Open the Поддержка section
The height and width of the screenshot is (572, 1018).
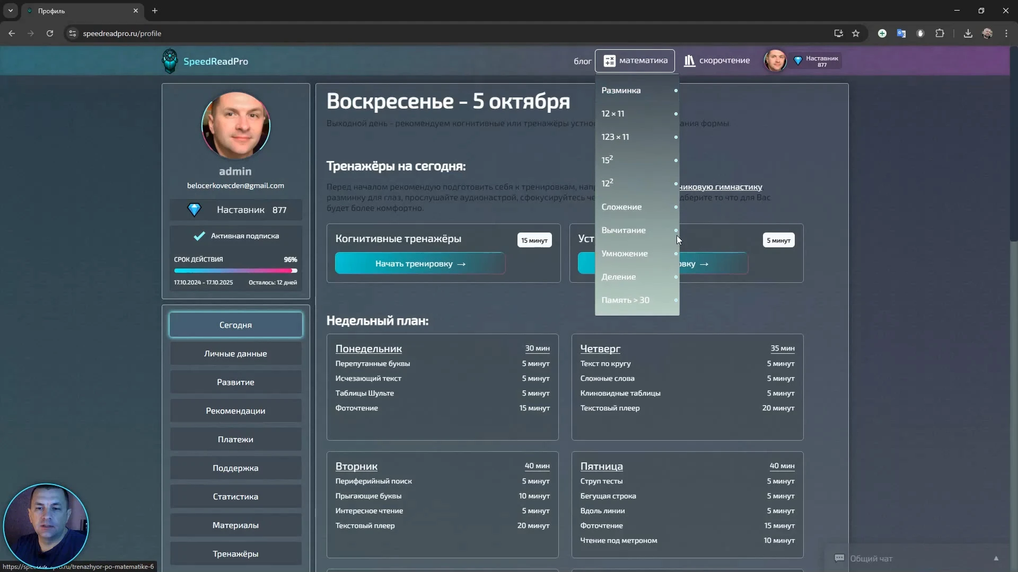(x=235, y=468)
